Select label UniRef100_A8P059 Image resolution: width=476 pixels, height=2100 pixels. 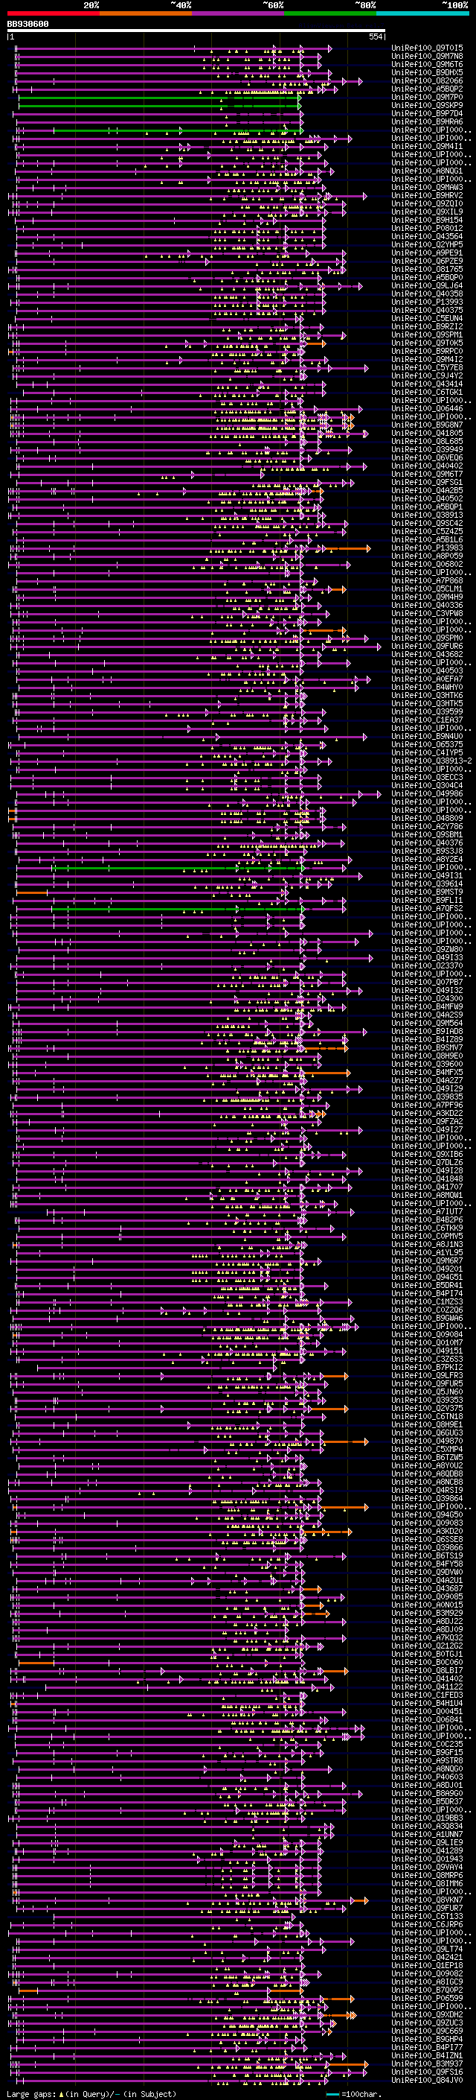[x=427, y=556]
